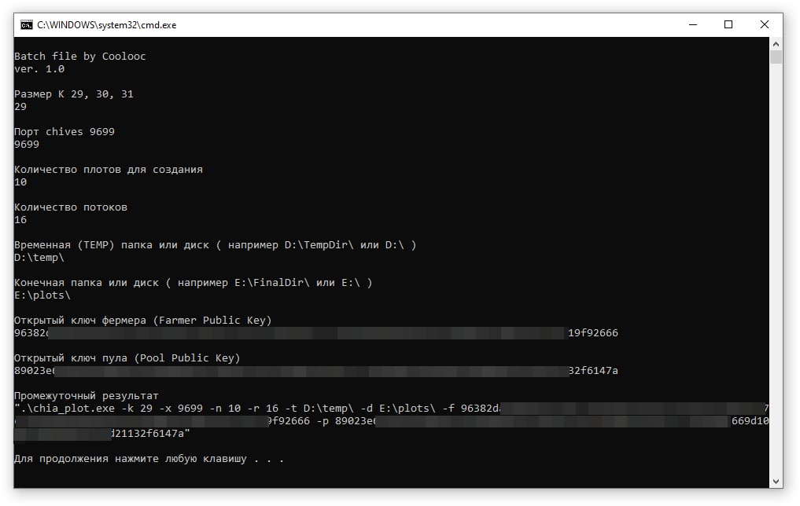Click the text 'd21132f6147a"'
The width and height of the screenshot is (800, 506).
pos(150,434)
